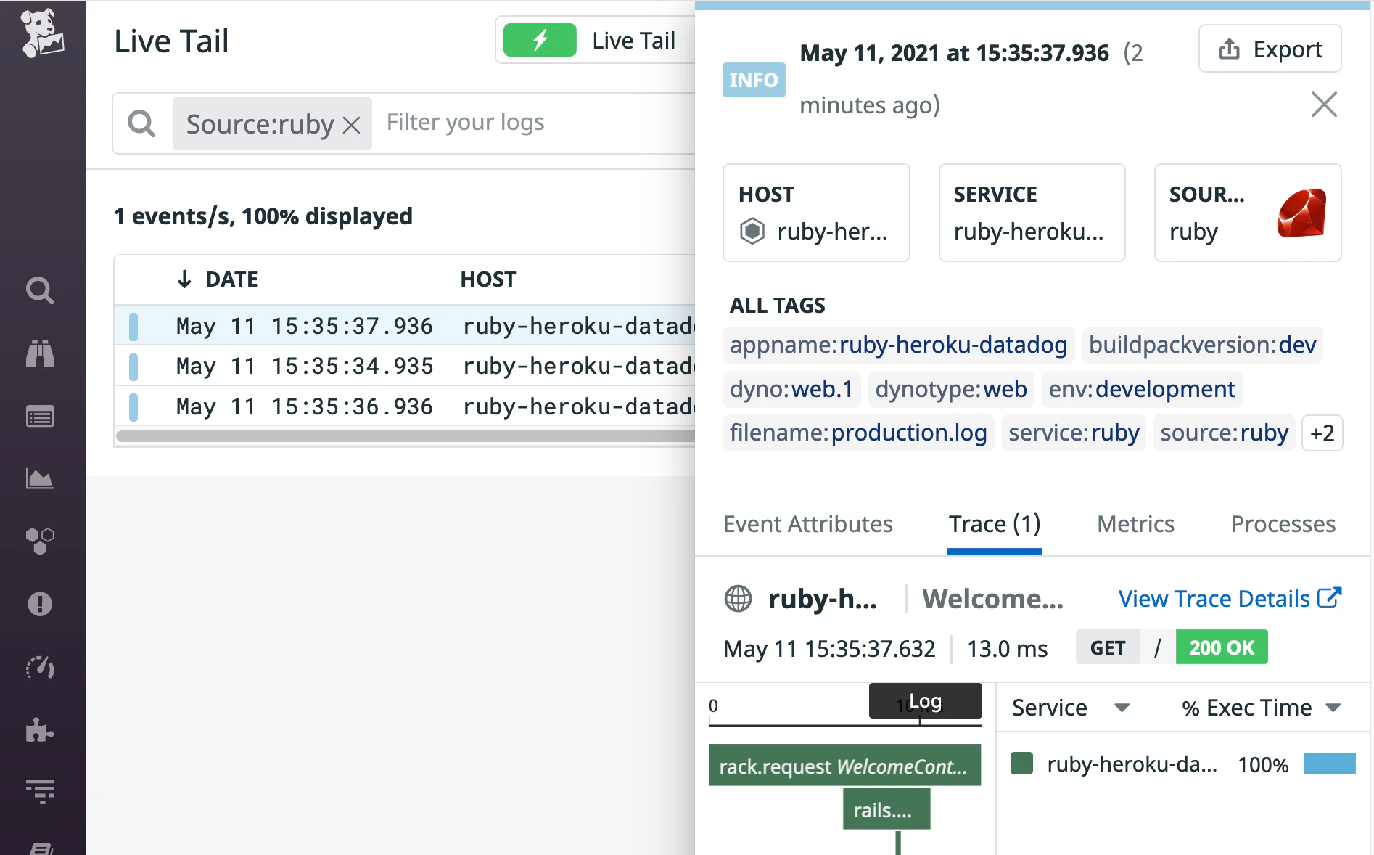The image size is (1374, 855).
Task: Remove the Source:ruby filter with its X
Action: (x=352, y=125)
